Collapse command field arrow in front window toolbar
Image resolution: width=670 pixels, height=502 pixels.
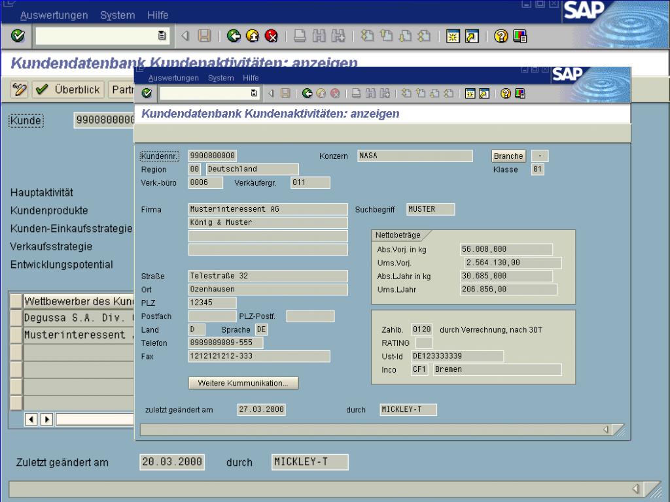(x=271, y=93)
